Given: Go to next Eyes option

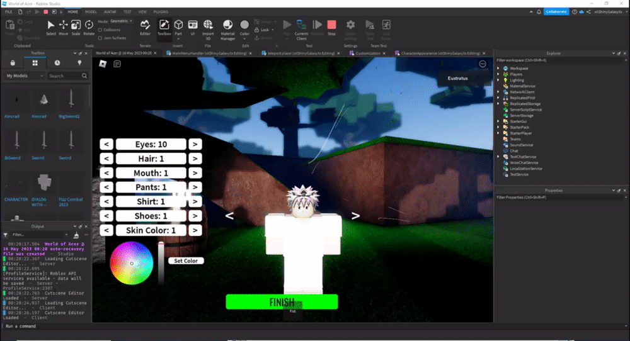Looking at the screenshot, I should click(195, 145).
